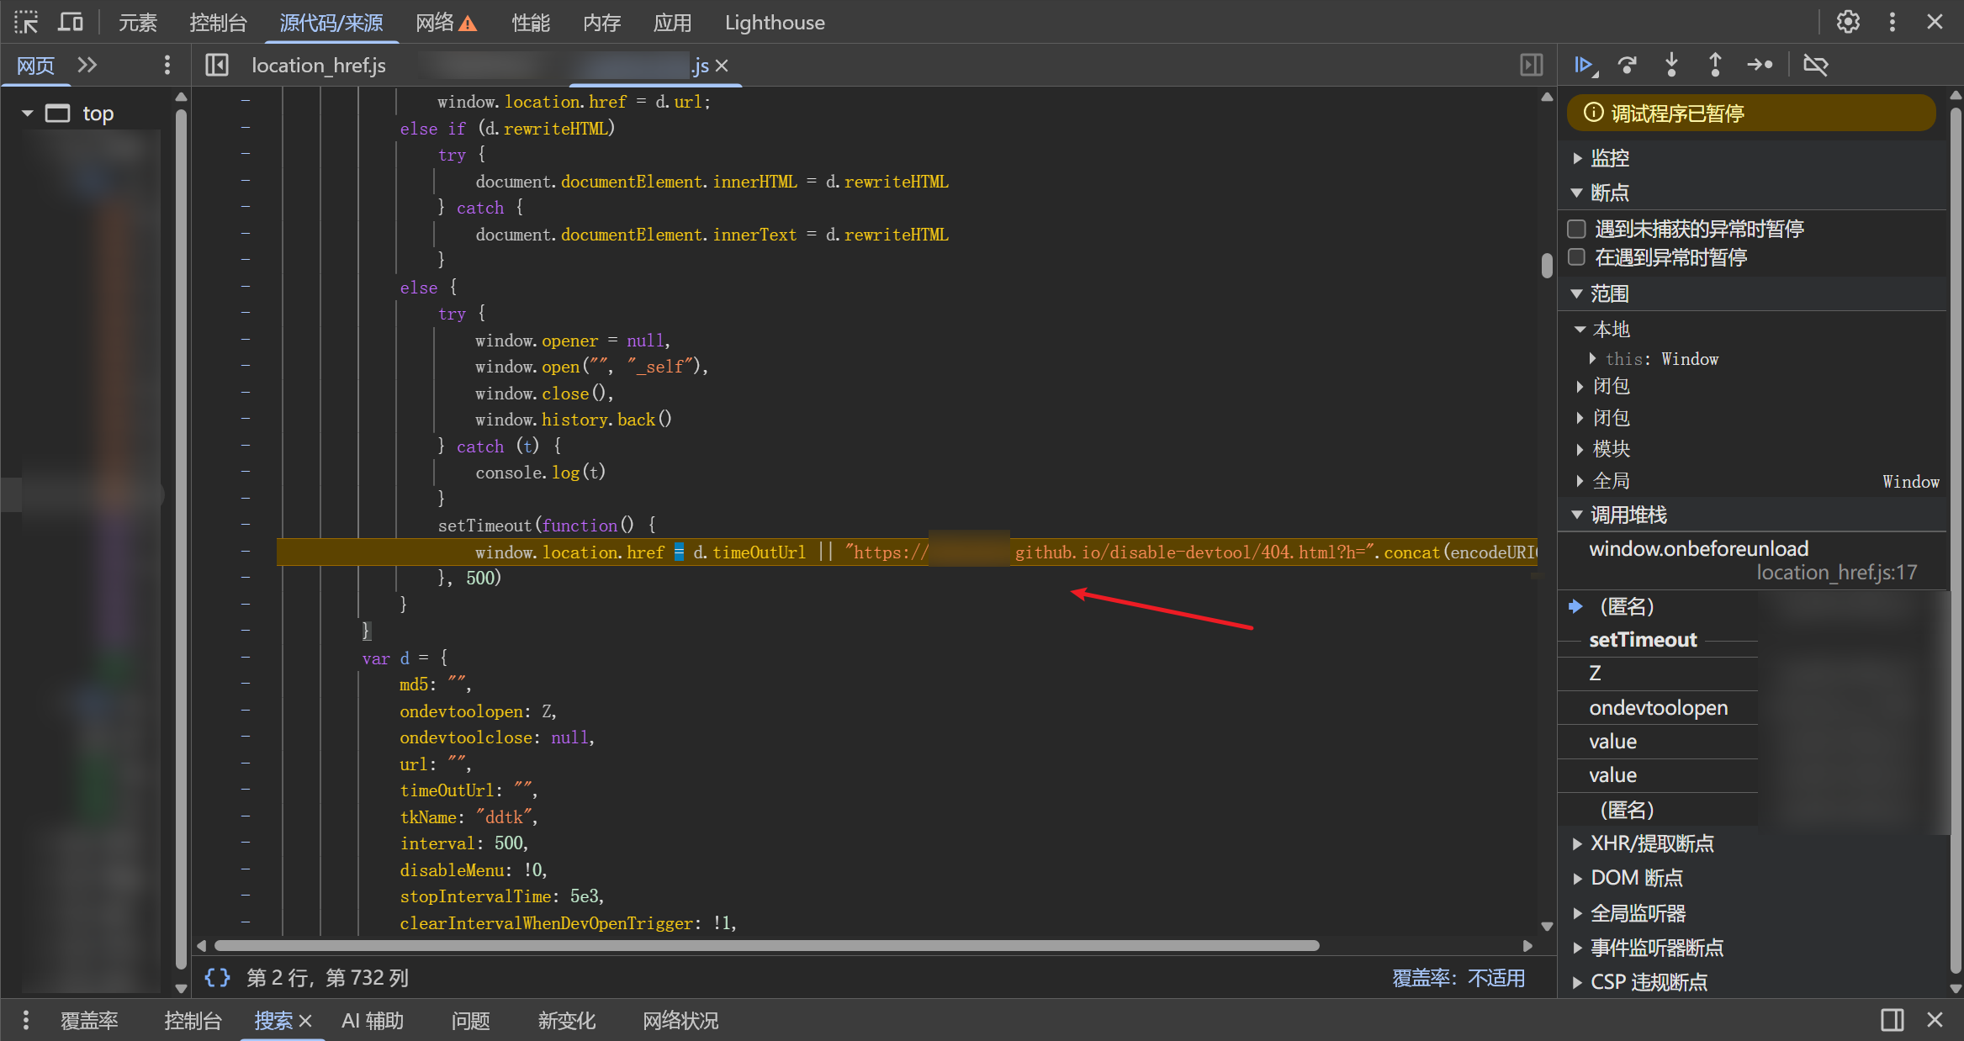Image resolution: width=1964 pixels, height=1041 pixels.
Task: Open the drawer three-dot menu
Action: click(x=26, y=1020)
